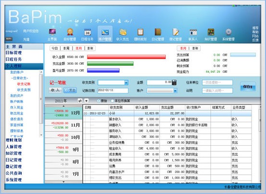Open the 系统管理 gear icon

[x=229, y=32]
